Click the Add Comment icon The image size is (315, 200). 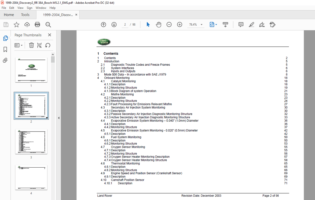click(241, 25)
